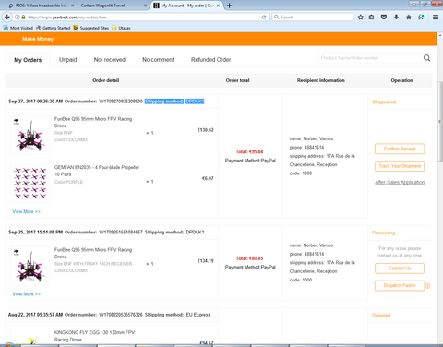Close the My Account - My order tab

point(218,6)
